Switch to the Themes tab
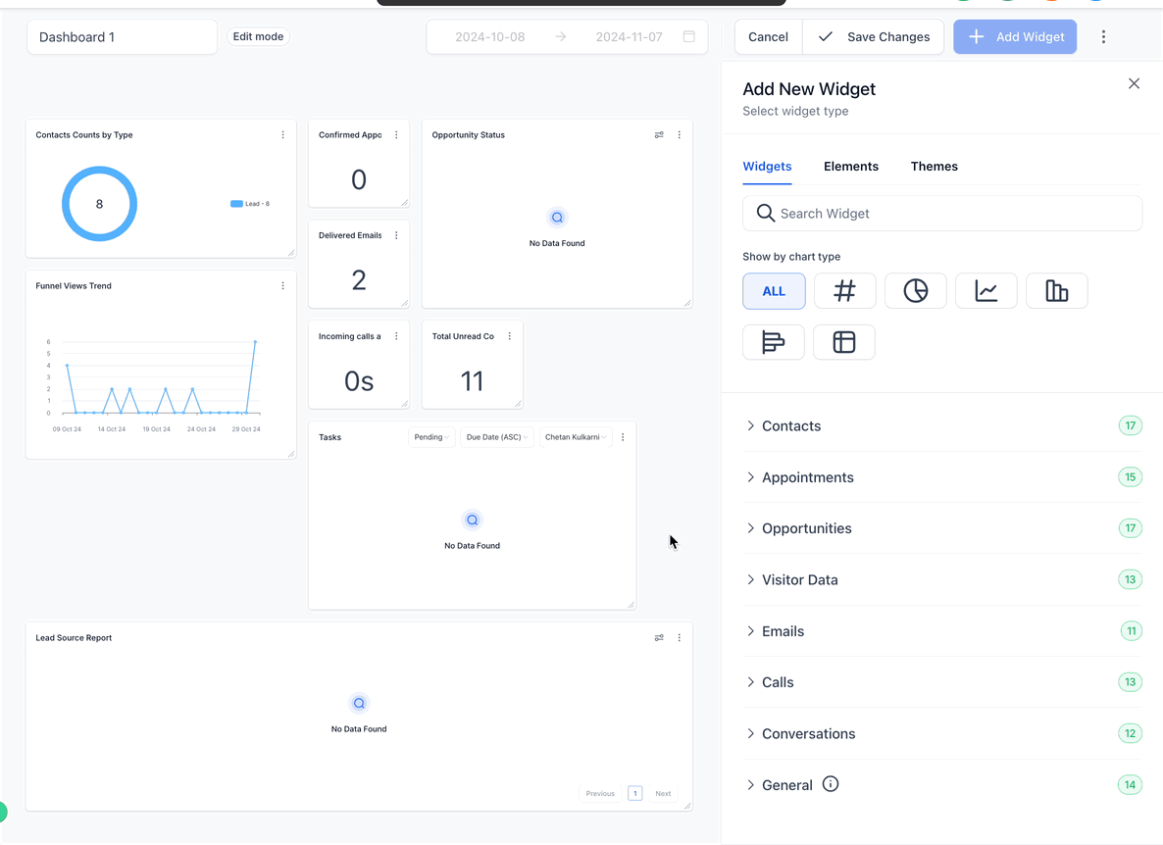The image size is (1163, 845). pyautogui.click(x=934, y=166)
